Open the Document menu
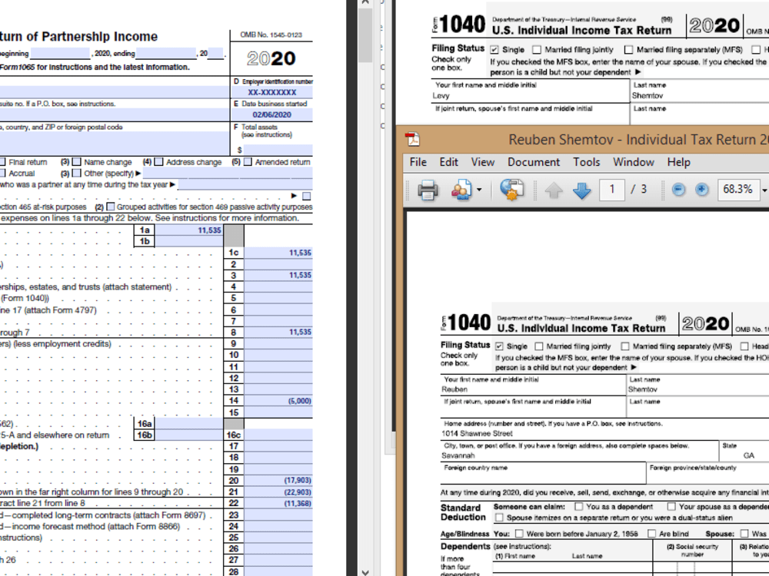769x576 pixels. click(534, 162)
